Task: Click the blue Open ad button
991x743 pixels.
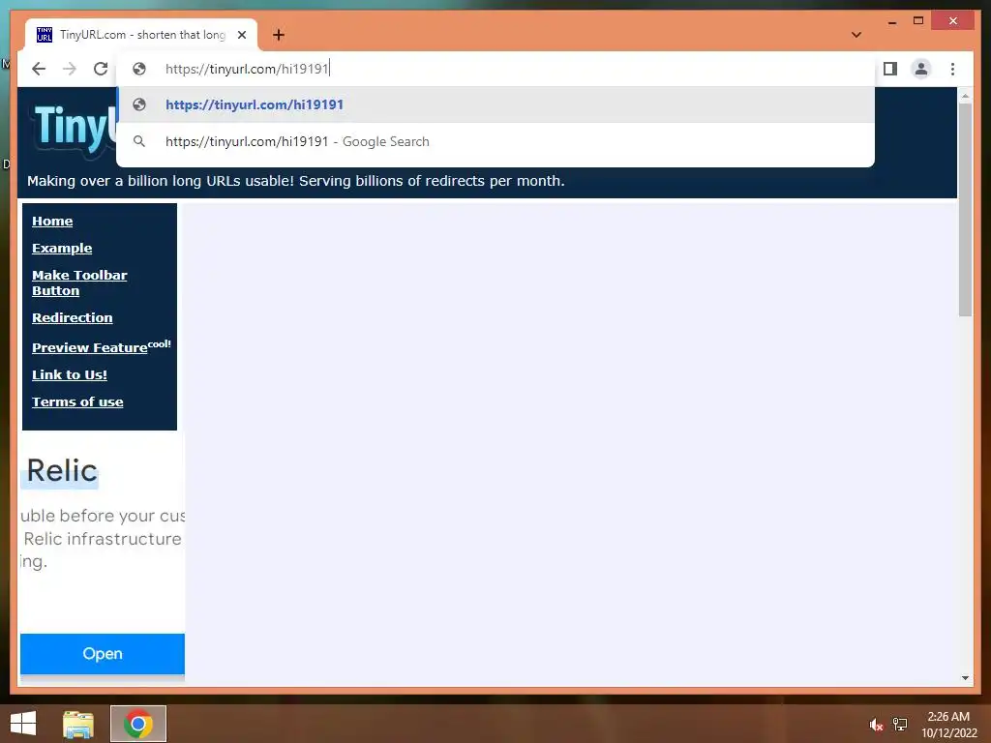Action: click(103, 654)
